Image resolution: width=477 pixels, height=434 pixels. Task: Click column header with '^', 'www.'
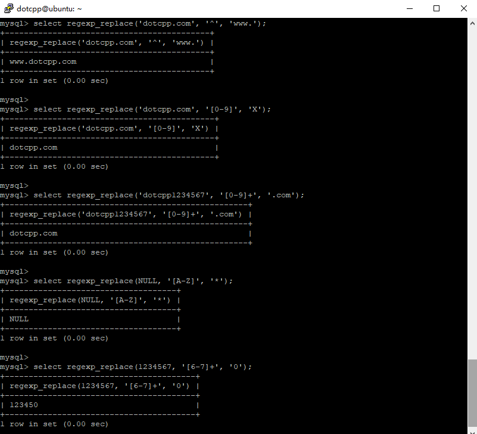point(107,43)
